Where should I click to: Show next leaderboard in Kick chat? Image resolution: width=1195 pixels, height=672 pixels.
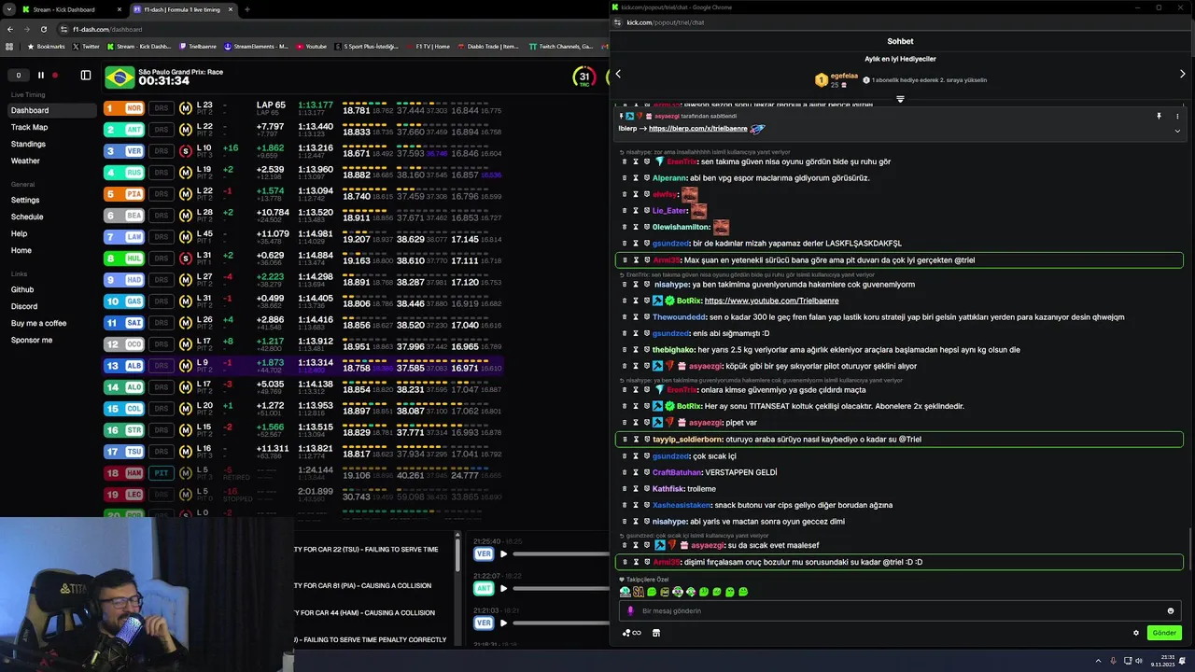click(1182, 74)
